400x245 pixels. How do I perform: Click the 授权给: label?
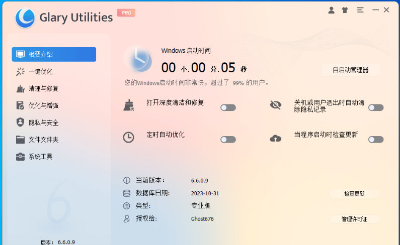click(x=146, y=218)
